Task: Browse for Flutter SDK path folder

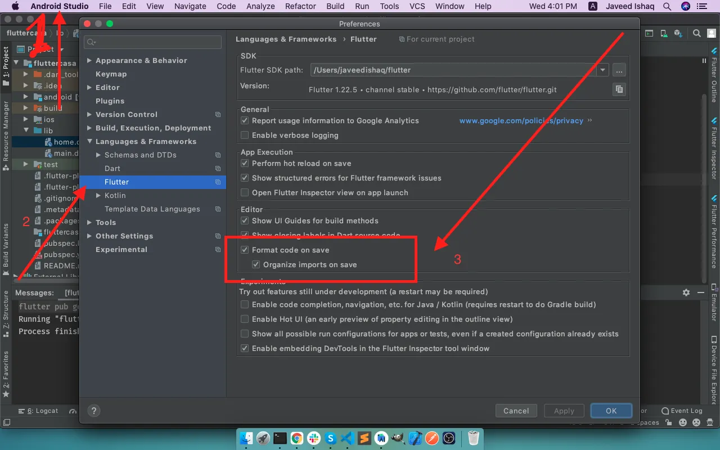Action: point(619,70)
